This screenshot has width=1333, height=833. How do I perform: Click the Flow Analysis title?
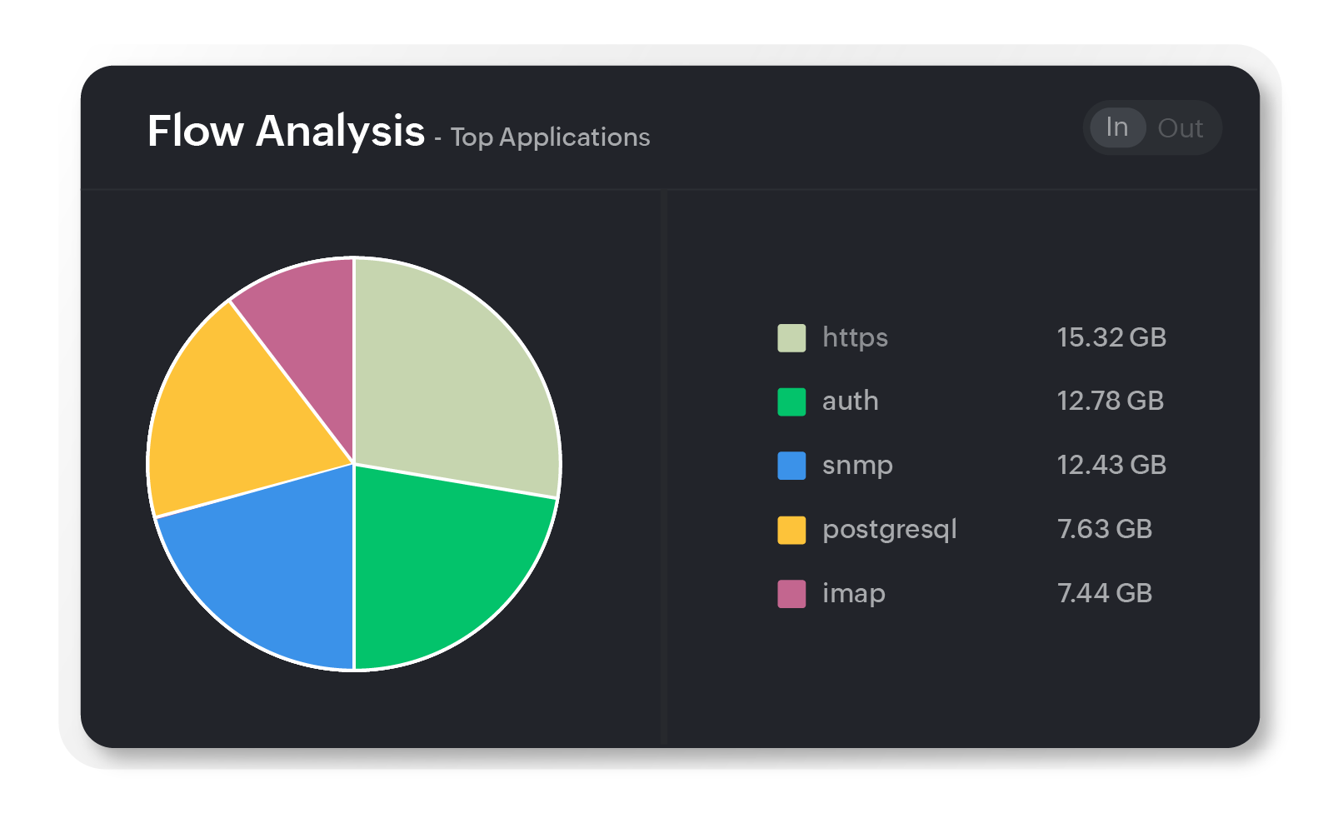coord(286,131)
